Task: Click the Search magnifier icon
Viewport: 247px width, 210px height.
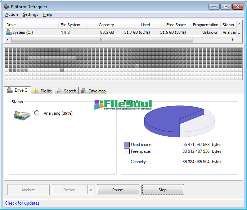Action: 59,91
